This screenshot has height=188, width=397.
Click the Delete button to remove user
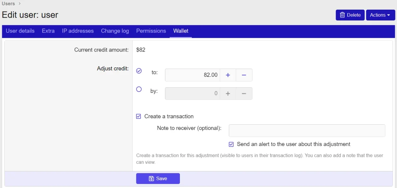click(x=350, y=15)
